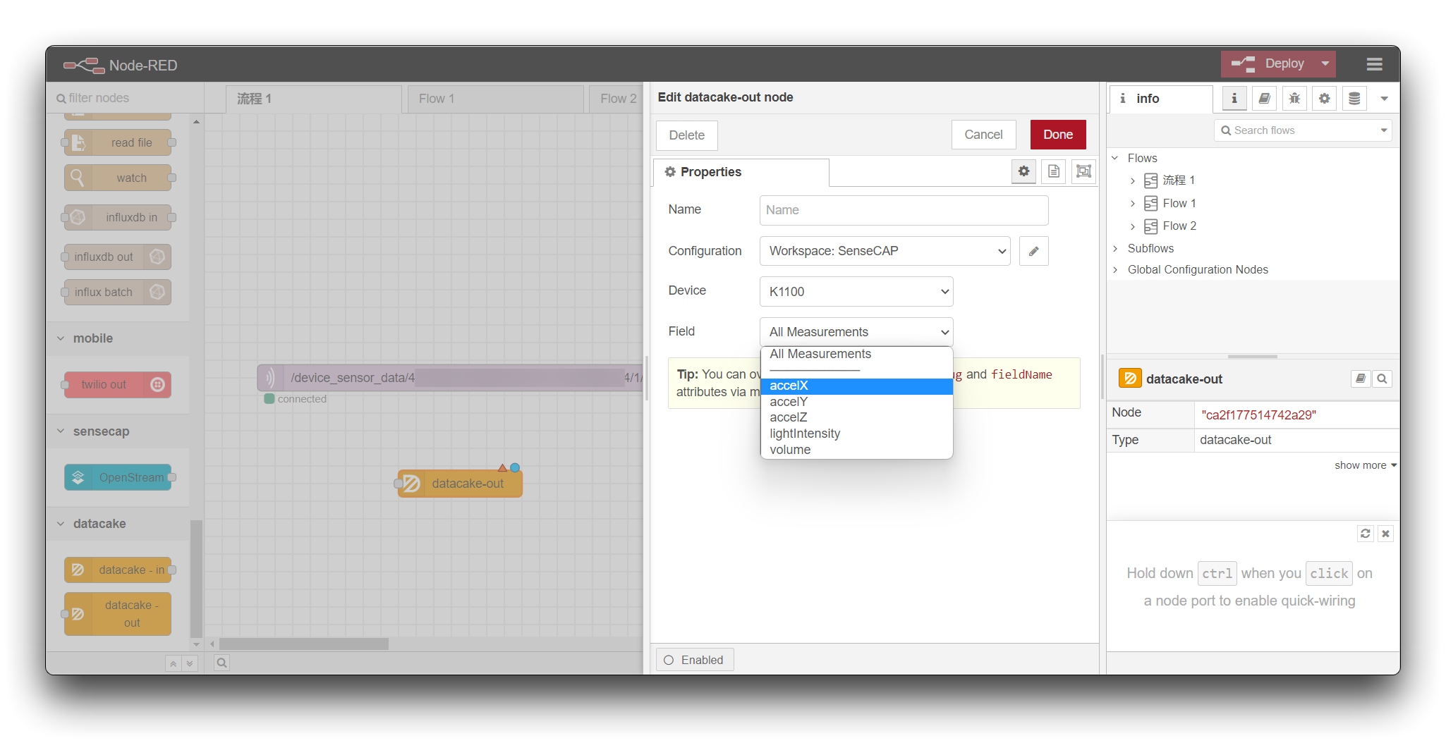Expand the 流程 1 flow entry

1133,181
